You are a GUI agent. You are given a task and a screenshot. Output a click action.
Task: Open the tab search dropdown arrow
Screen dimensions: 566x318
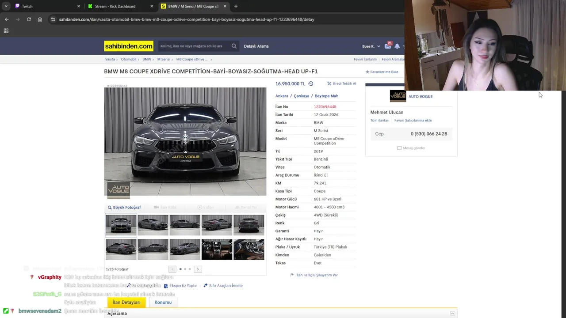pos(6,6)
